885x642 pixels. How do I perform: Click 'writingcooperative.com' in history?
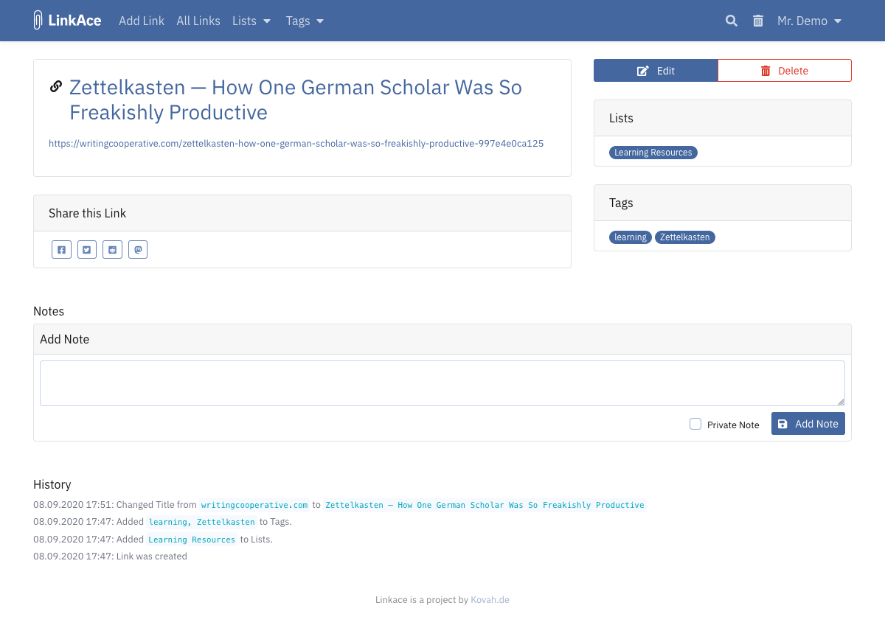[254, 505]
